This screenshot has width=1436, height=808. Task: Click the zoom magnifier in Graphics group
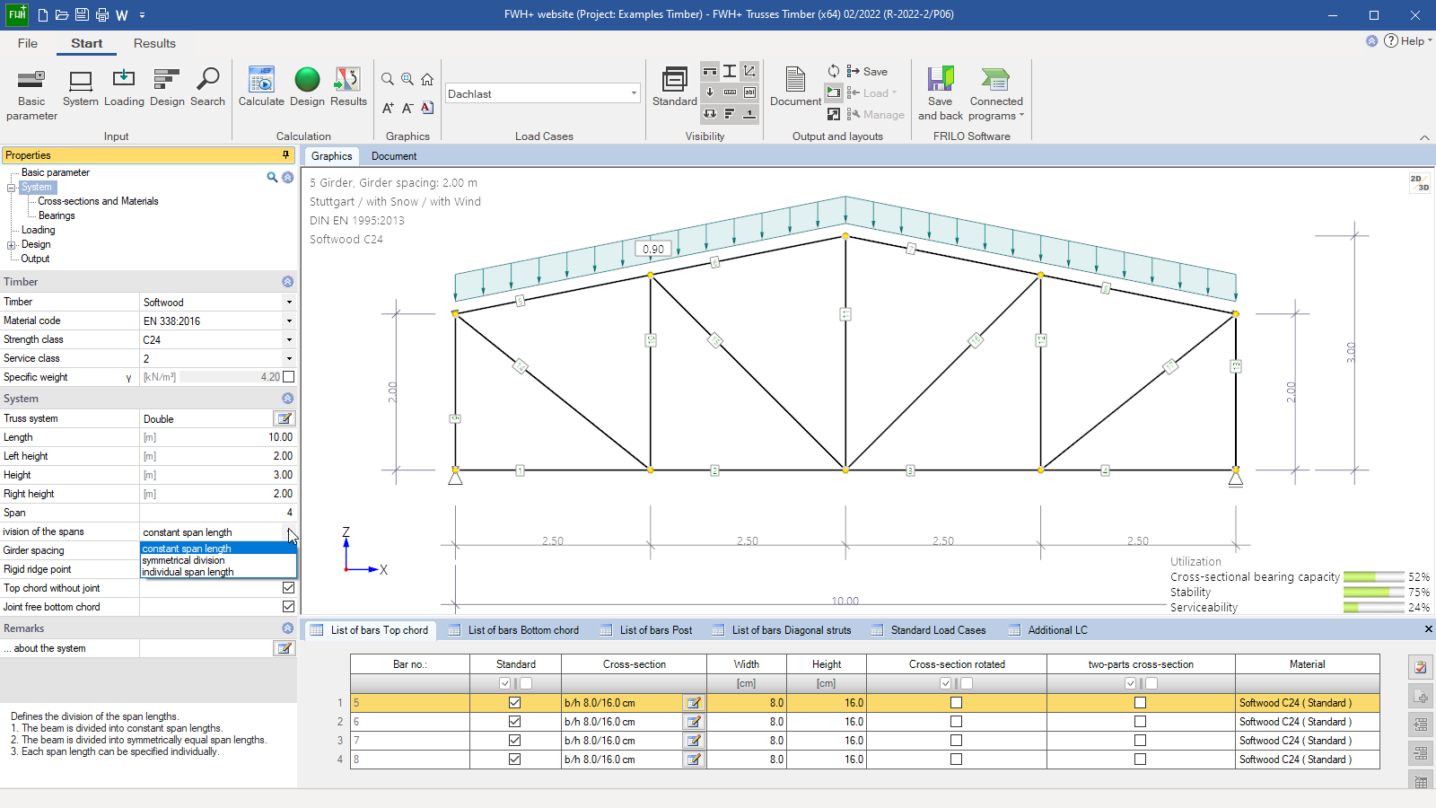point(388,79)
